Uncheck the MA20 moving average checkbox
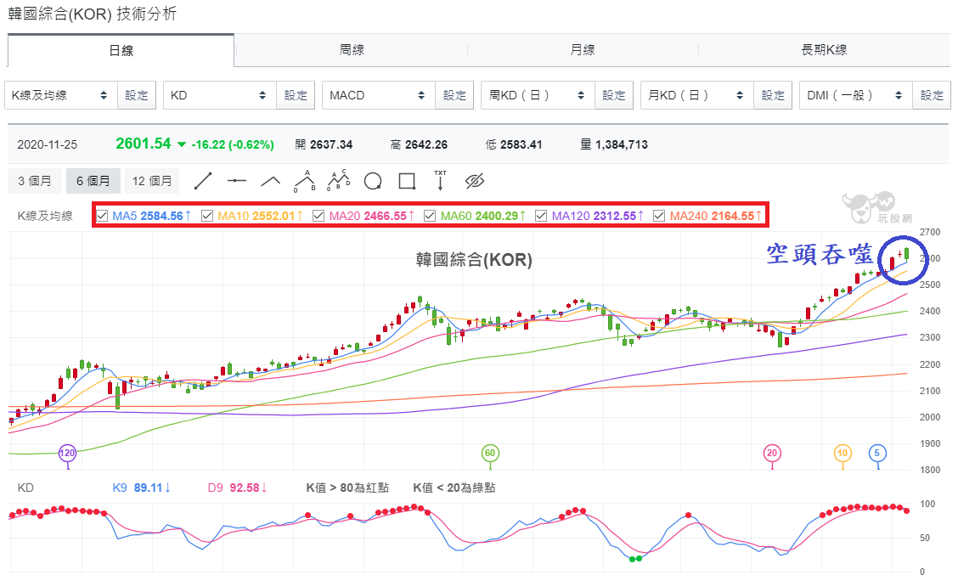958x581 pixels. tap(318, 216)
